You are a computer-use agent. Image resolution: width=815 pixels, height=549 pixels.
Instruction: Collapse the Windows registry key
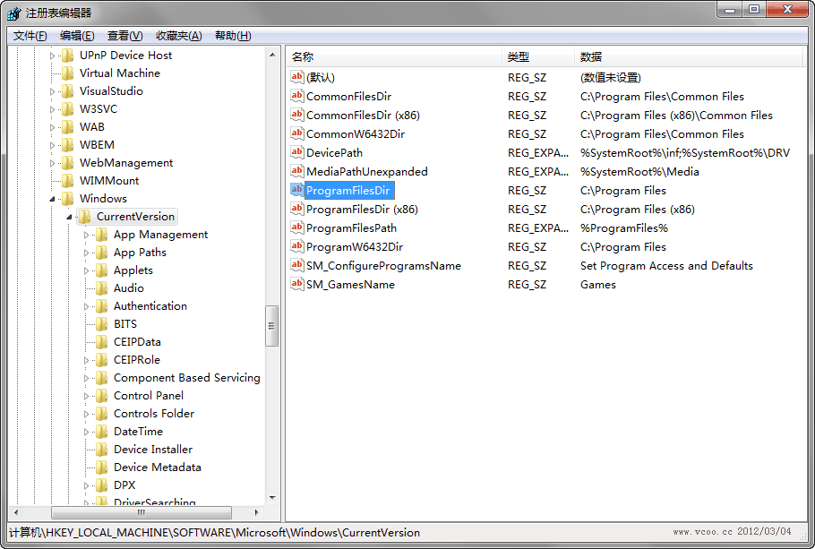point(52,199)
